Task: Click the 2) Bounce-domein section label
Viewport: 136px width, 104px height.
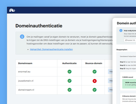Action: pyautogui.click(x=129, y=96)
